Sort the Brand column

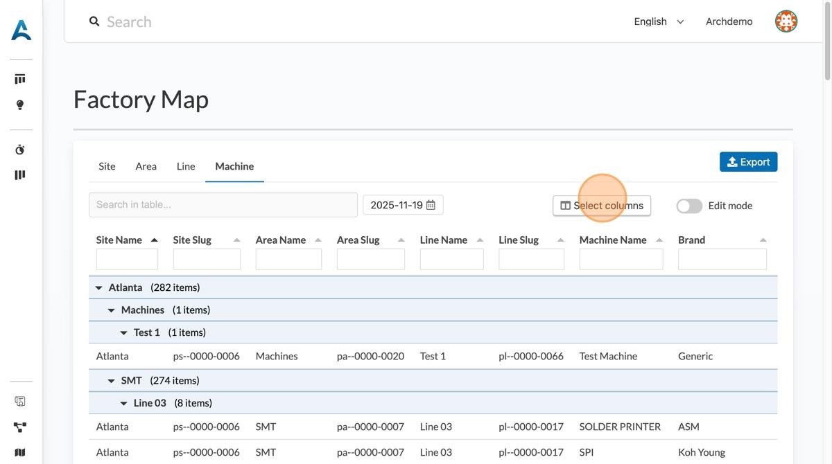(x=763, y=240)
